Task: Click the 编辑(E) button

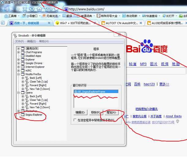Action: pos(80,112)
